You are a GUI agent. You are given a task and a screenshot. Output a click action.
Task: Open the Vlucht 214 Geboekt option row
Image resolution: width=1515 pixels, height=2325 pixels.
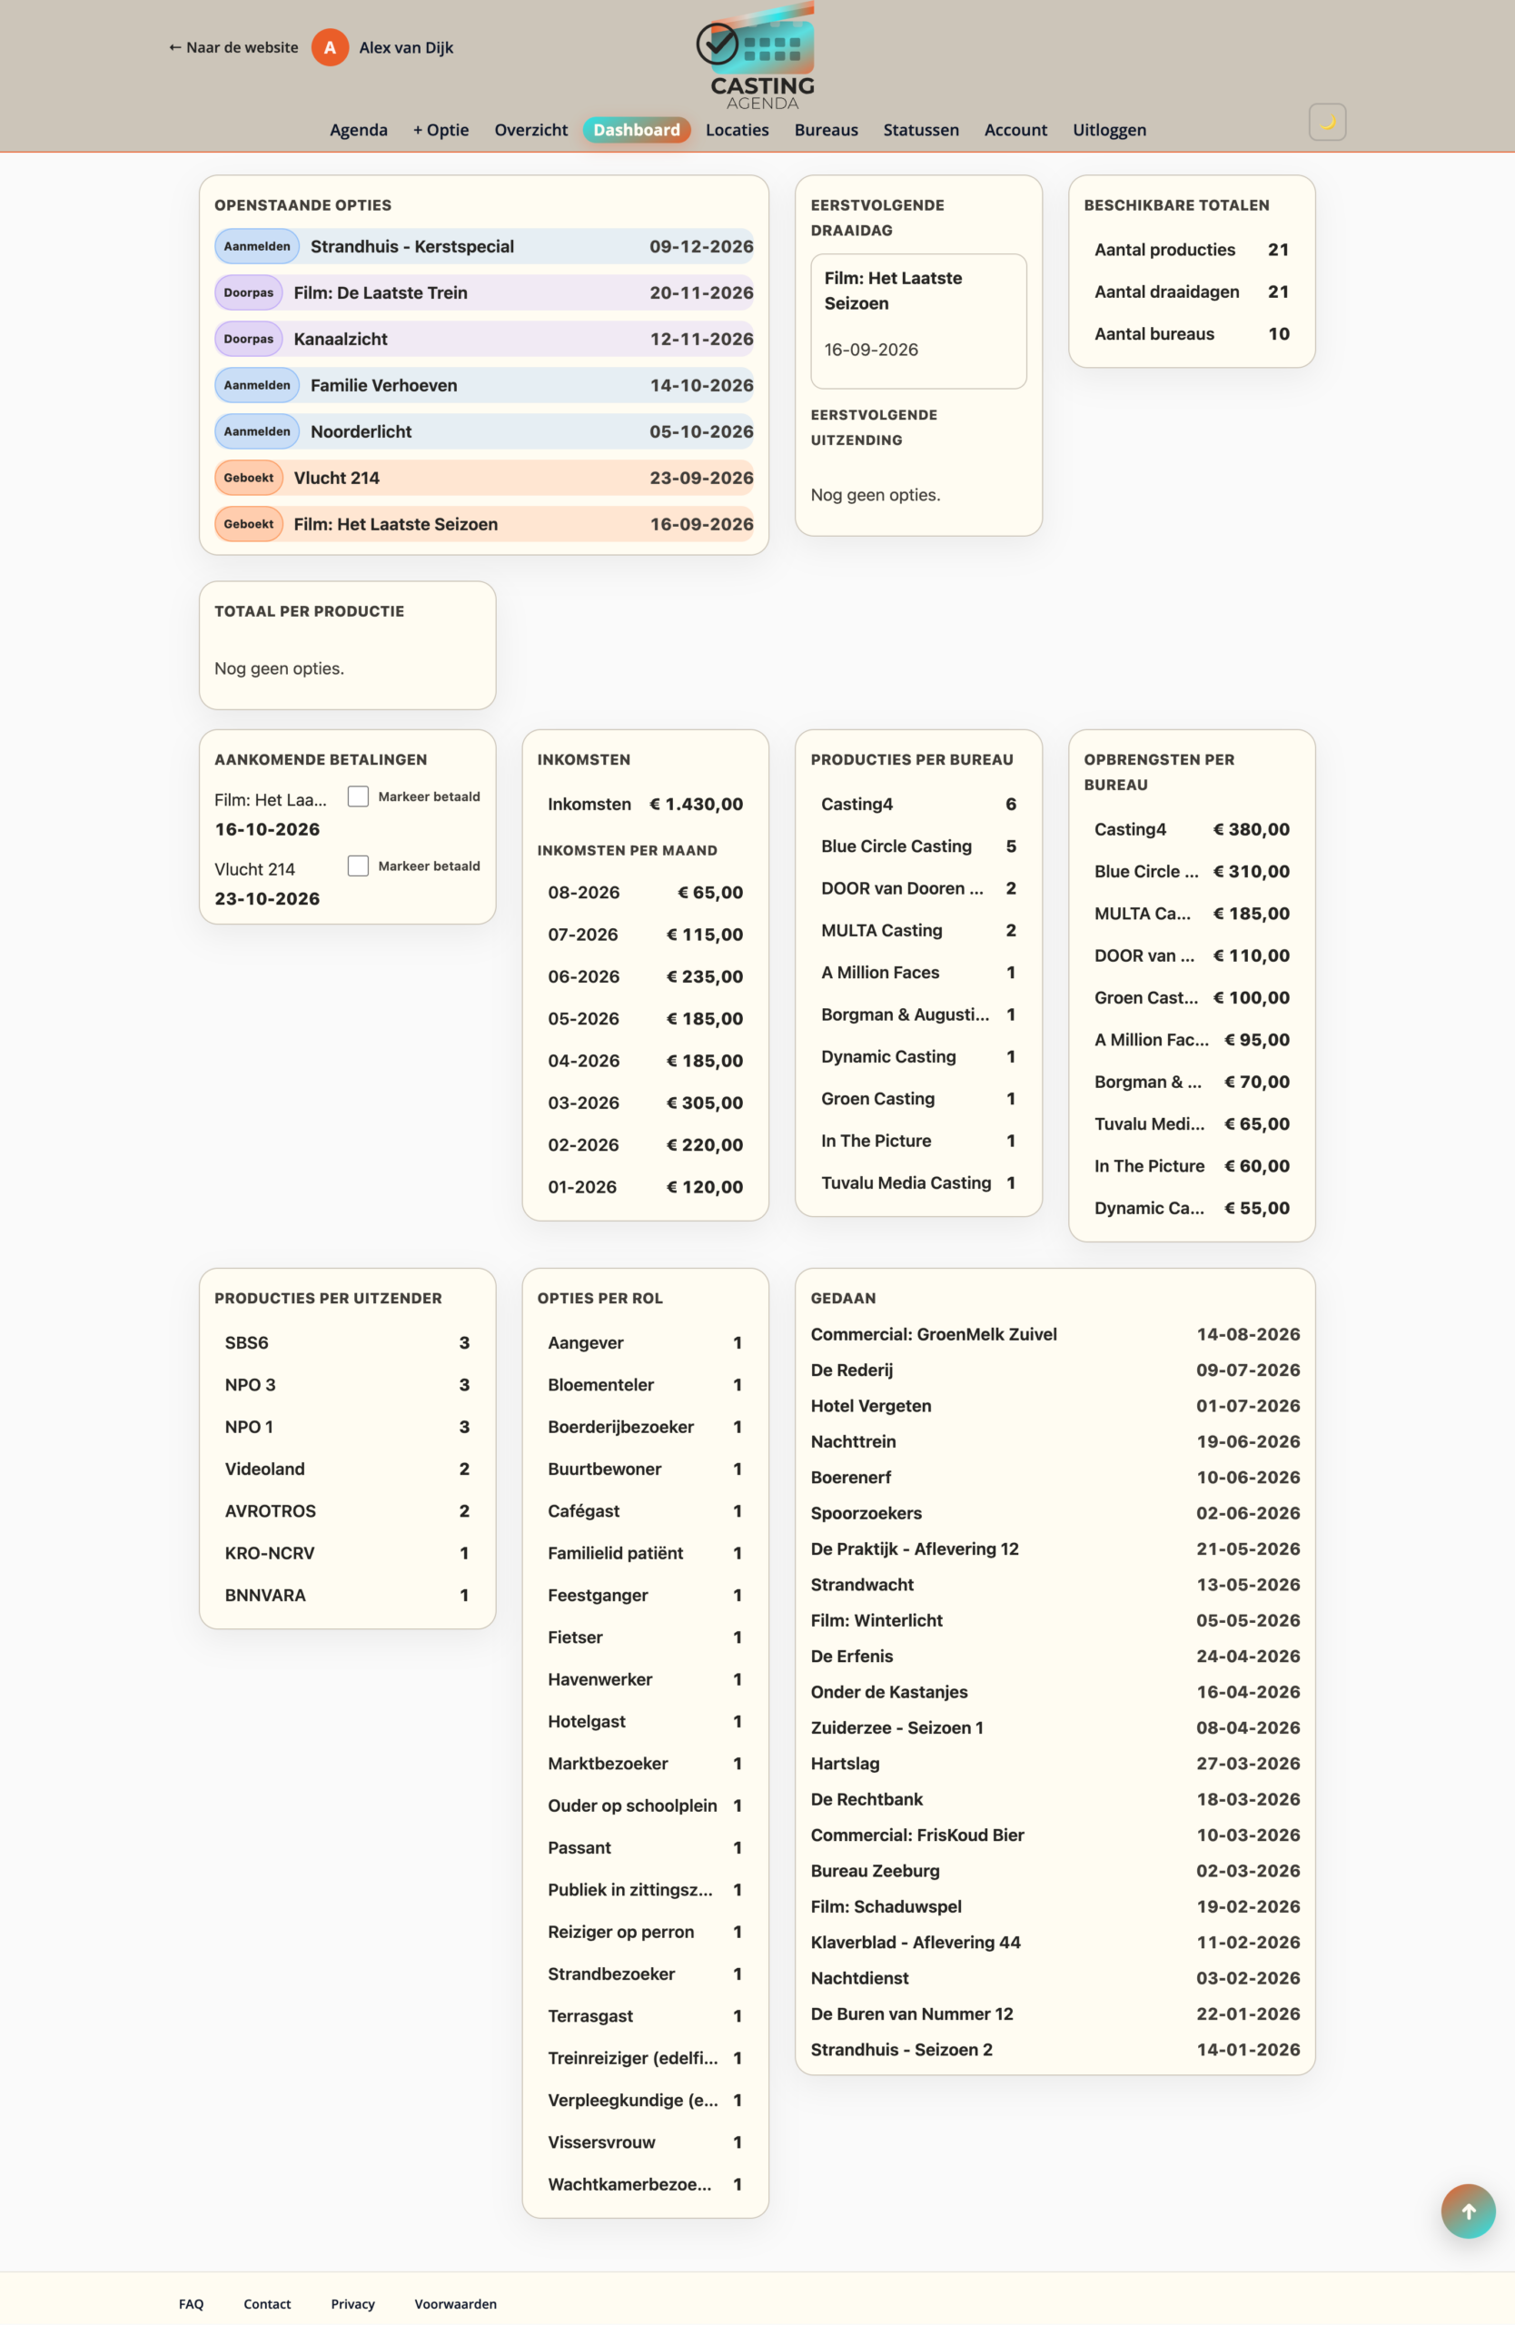coord(483,478)
